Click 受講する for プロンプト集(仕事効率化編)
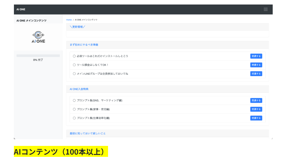Screen dimensions: 285x162 (256, 118)
